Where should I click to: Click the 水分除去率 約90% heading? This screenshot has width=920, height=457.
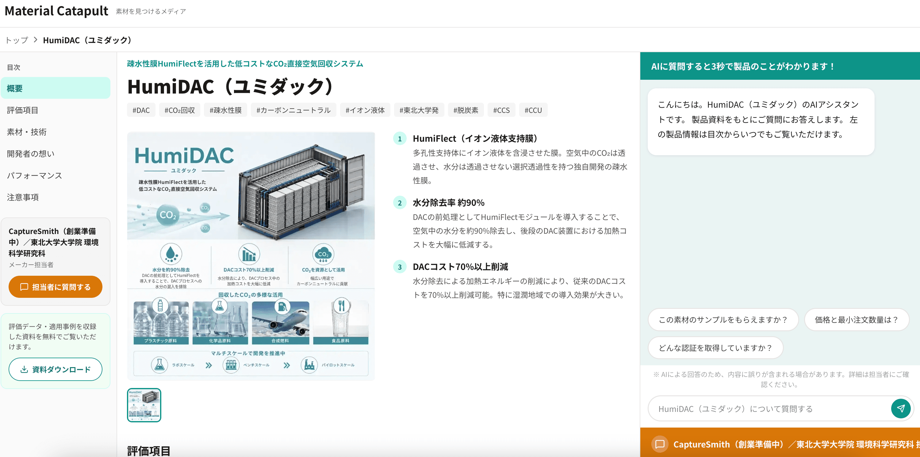(449, 203)
